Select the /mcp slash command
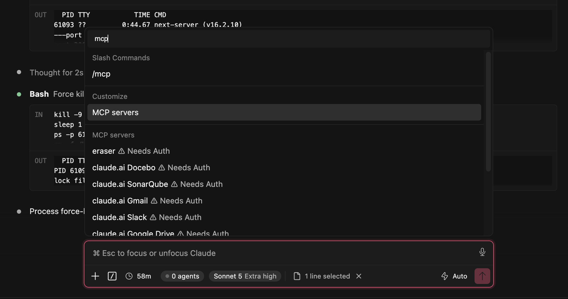Viewport: 568px width, 299px height. pyautogui.click(x=284, y=74)
